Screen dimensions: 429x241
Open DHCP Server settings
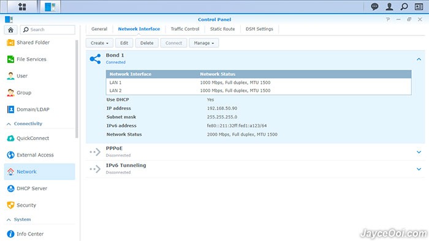40,188
